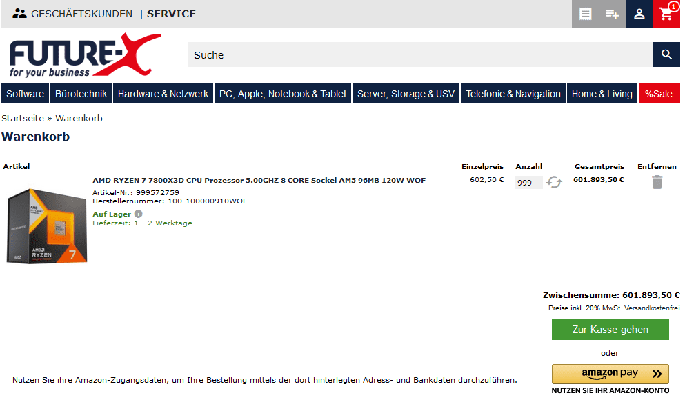Open the Software menu
685x411 pixels.
coord(26,94)
